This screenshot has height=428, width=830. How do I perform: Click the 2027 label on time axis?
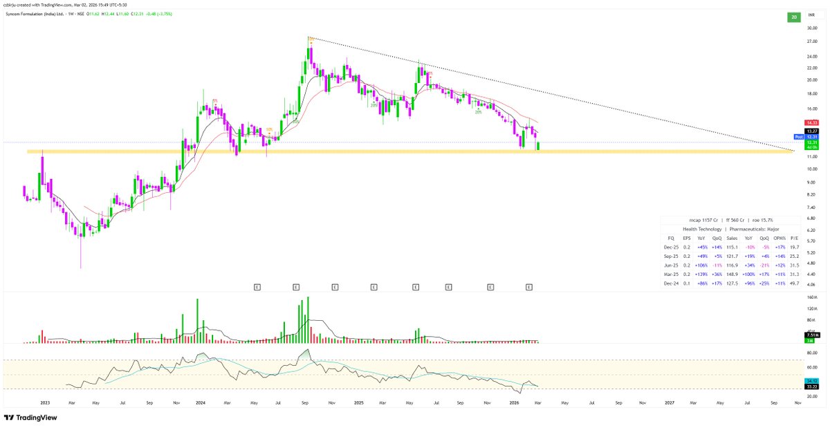point(669,402)
